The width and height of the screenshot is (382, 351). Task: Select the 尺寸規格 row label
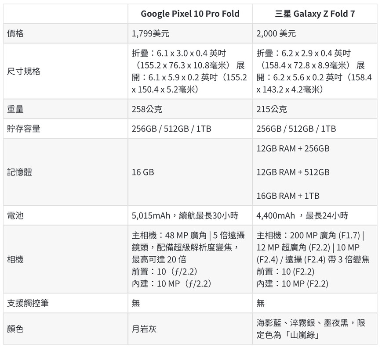coord(23,71)
